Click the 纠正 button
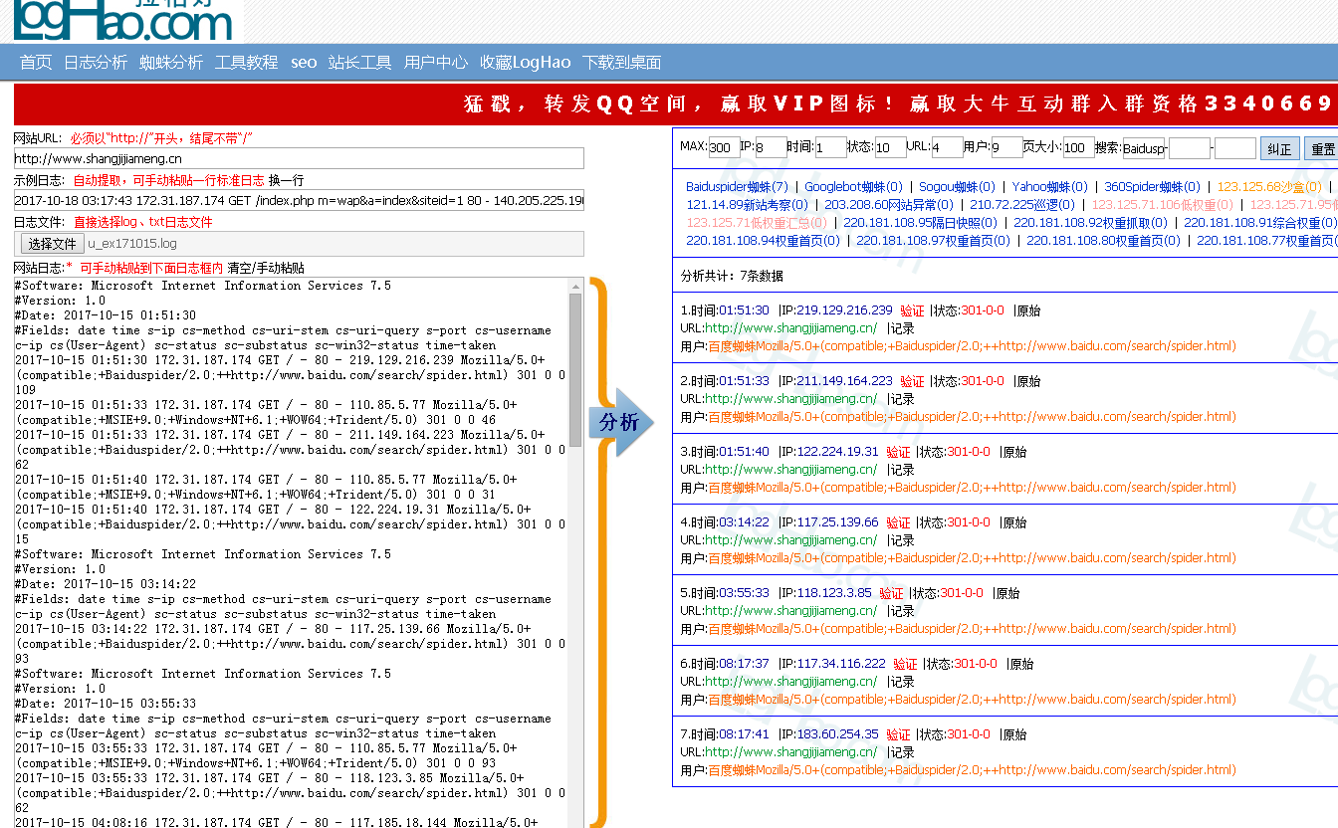 tap(1279, 148)
